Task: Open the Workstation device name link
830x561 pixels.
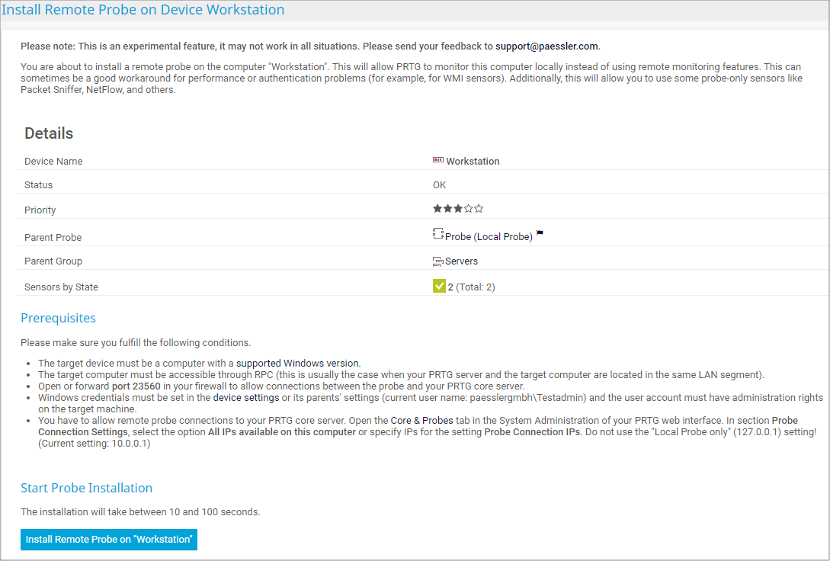Action: click(473, 162)
